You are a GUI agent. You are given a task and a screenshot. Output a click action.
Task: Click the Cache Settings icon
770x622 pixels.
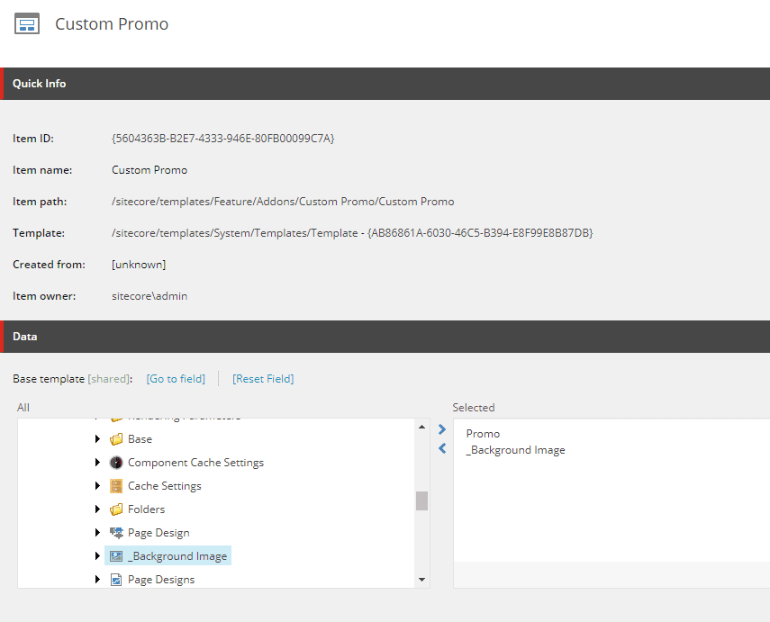(115, 486)
